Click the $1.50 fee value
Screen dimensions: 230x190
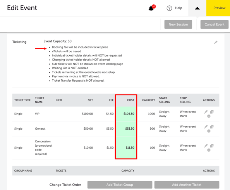(110, 148)
